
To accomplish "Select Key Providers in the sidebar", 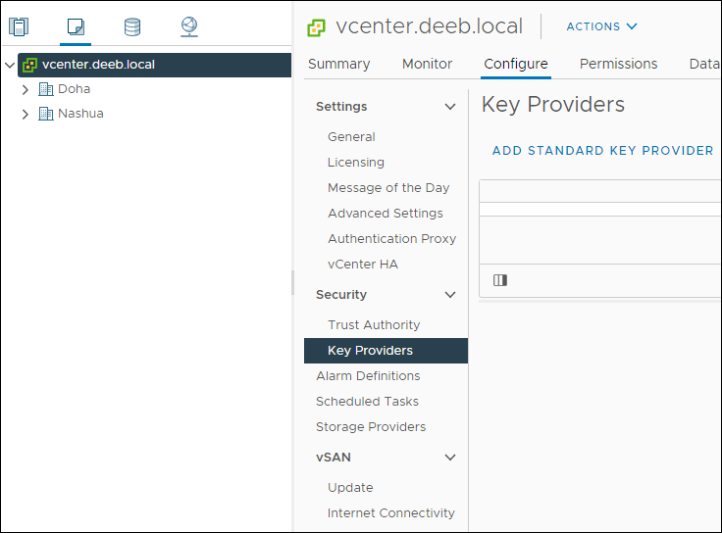I will point(386,351).
